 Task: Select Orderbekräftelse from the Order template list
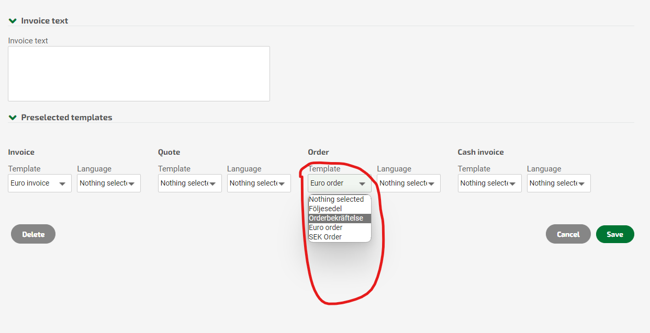click(x=340, y=218)
